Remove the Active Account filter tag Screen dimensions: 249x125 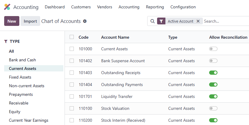(x=198, y=21)
